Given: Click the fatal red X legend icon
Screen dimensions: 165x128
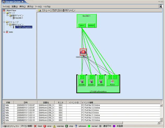Looking at the screenshot, I should 35,126.
